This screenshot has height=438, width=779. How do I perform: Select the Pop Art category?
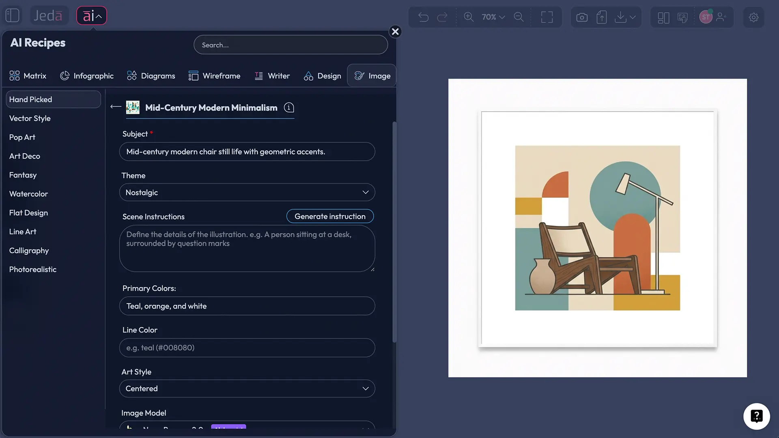[x=22, y=137]
